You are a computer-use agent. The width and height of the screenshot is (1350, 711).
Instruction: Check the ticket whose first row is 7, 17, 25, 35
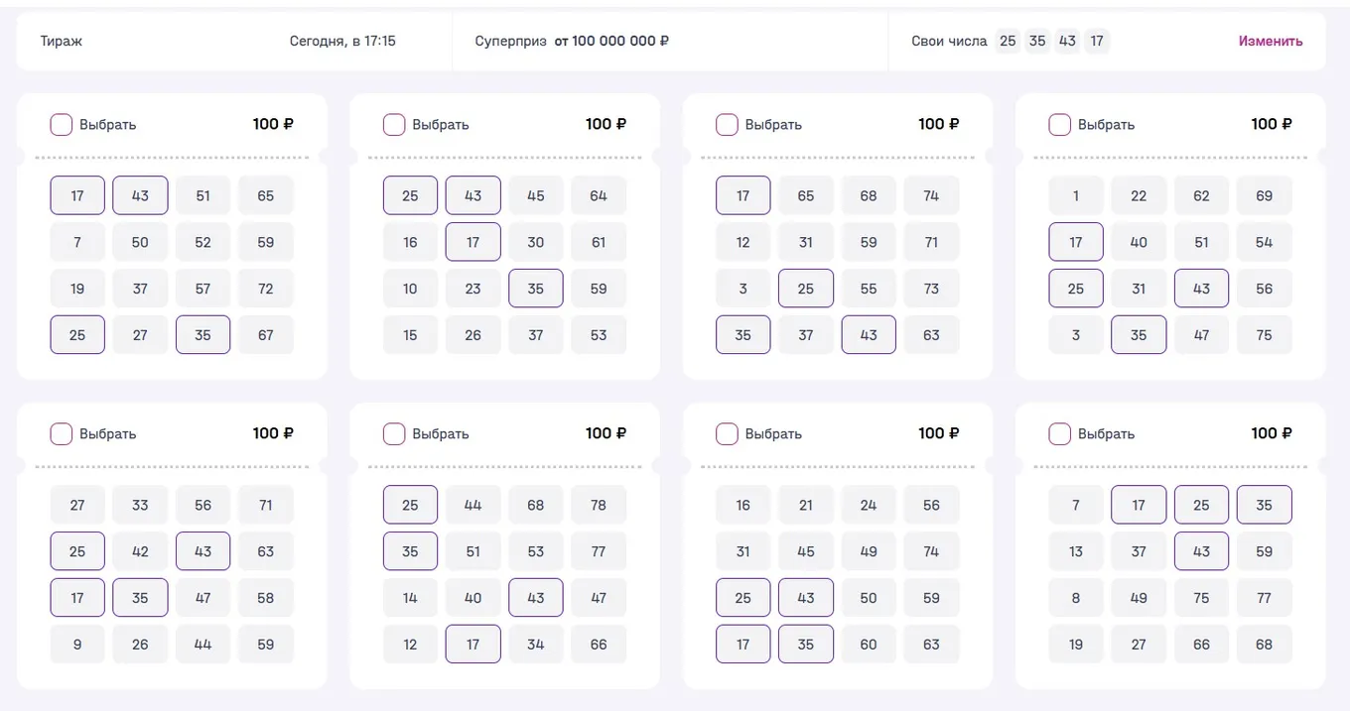tap(1060, 434)
